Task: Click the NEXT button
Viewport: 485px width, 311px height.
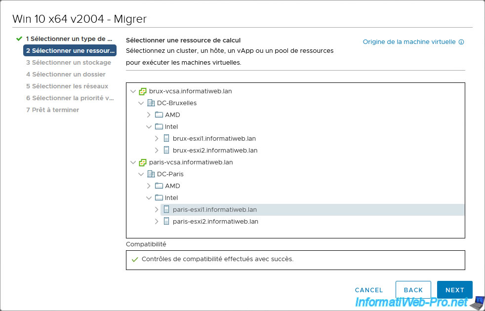Action: (x=455, y=290)
